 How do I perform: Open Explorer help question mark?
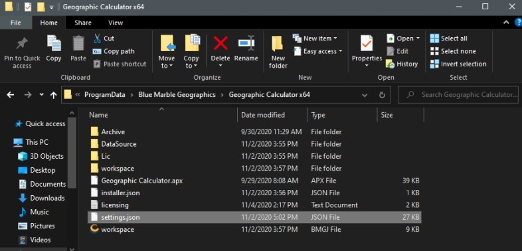pos(518,23)
